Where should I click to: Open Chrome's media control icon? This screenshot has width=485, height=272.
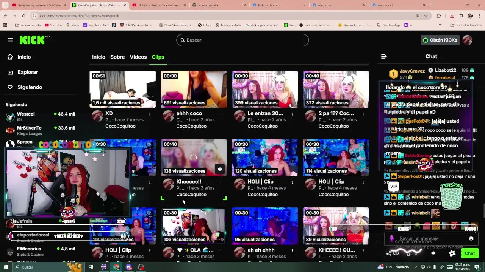point(461,16)
